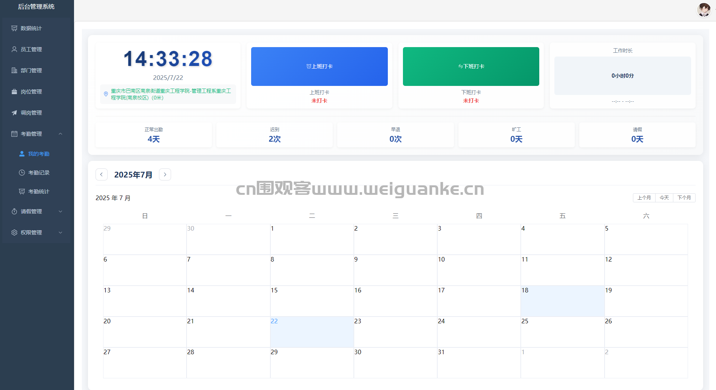Click the 岗位管理 briefcase icon
This screenshot has height=390, width=716.
point(14,92)
